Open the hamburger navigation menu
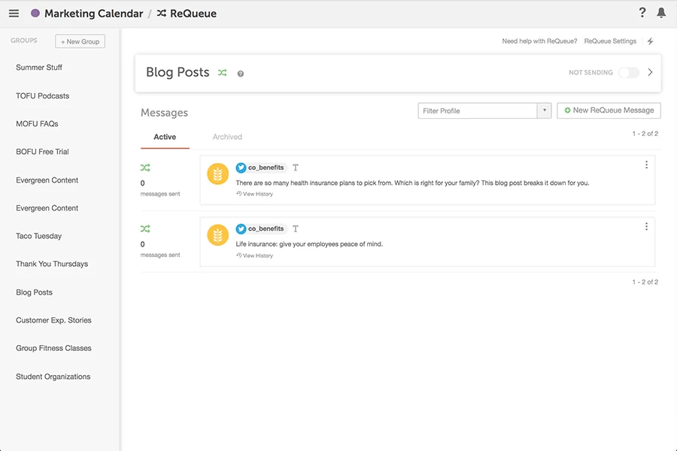This screenshot has width=677, height=451. coord(14,12)
